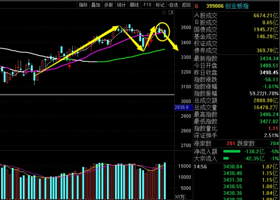Select the 画线 draw line tool
The image size is (280, 200).
(134, 5)
